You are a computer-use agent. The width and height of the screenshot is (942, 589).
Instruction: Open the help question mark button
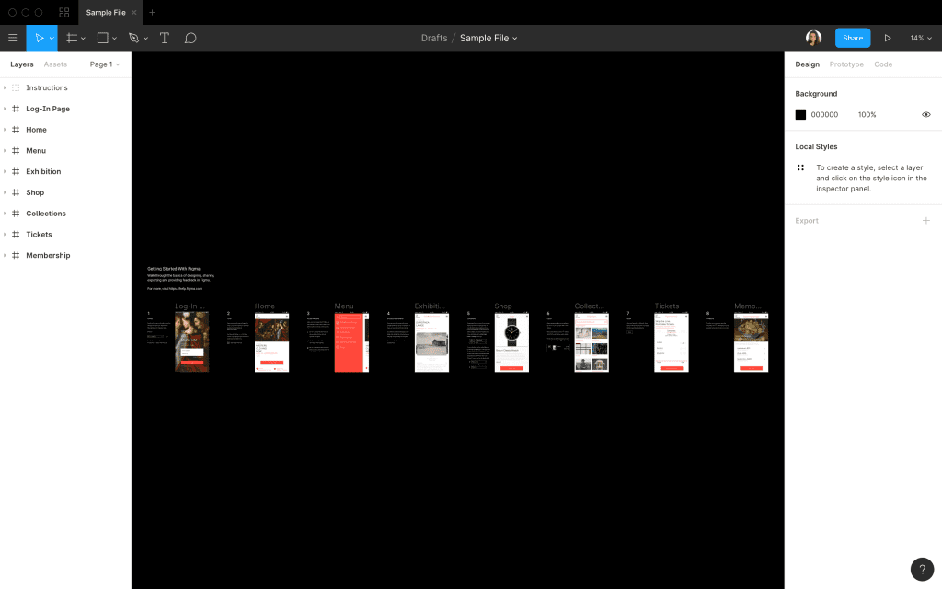(x=922, y=569)
